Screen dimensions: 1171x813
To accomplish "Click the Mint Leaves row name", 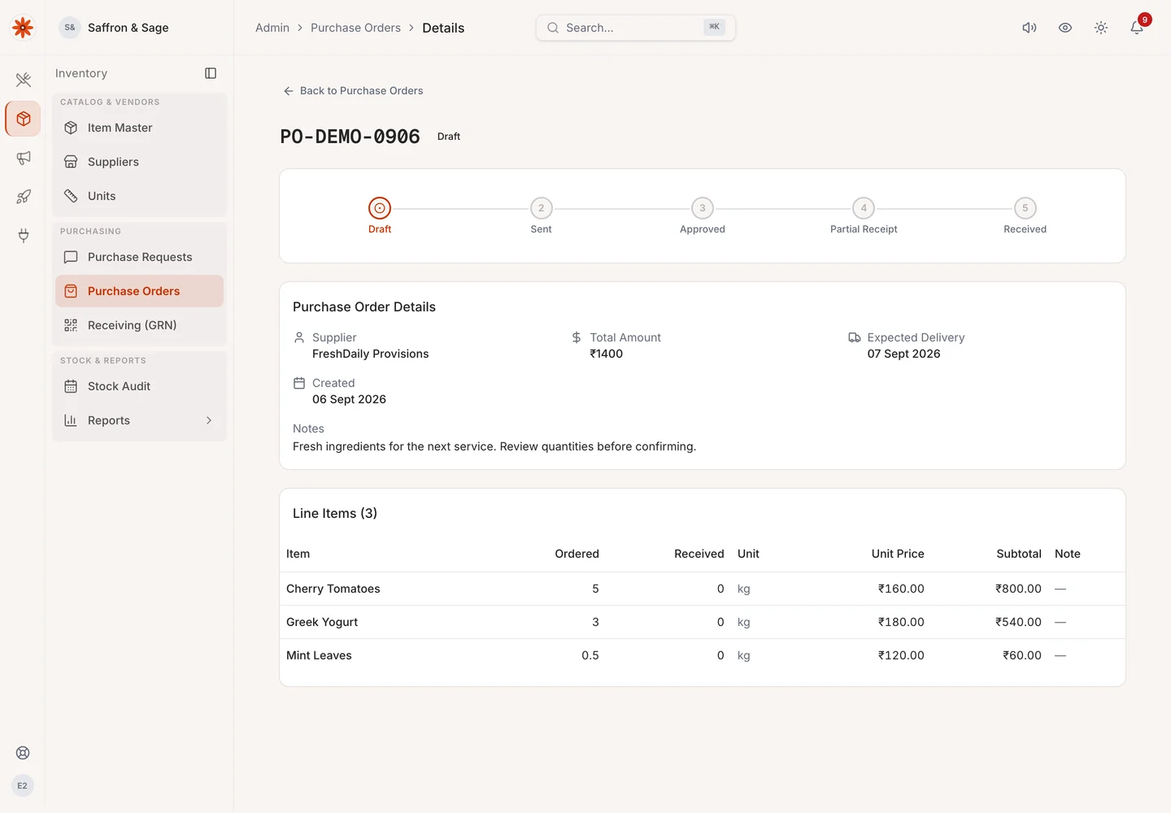I will [319, 655].
